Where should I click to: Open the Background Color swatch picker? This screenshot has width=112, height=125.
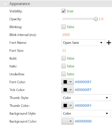68,121
